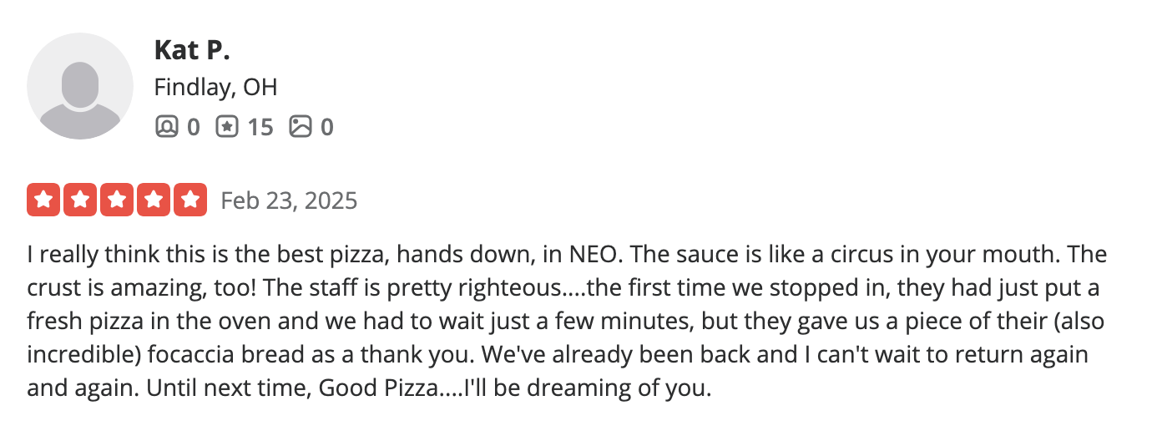Viewport: 1162px width, 421px height.
Task: Click the photo count number beside image icon
Action: (326, 127)
